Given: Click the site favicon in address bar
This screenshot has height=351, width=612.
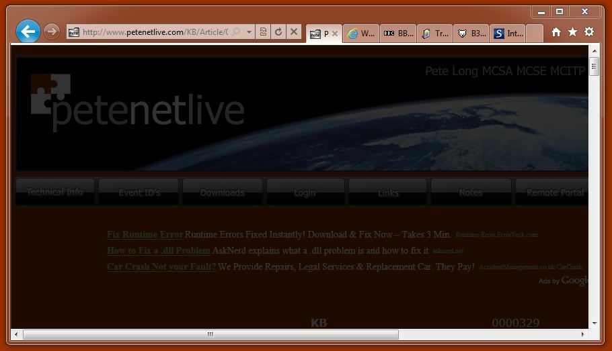Looking at the screenshot, I should click(x=74, y=32).
